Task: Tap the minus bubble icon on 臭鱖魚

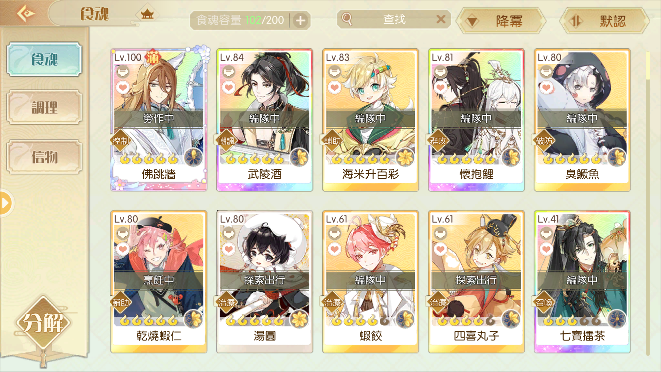Action: (x=546, y=72)
